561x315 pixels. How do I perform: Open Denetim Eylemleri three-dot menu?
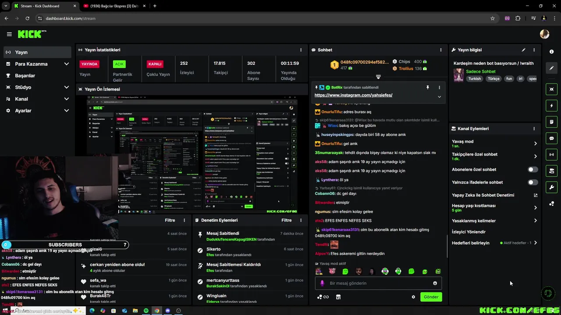[x=301, y=220]
